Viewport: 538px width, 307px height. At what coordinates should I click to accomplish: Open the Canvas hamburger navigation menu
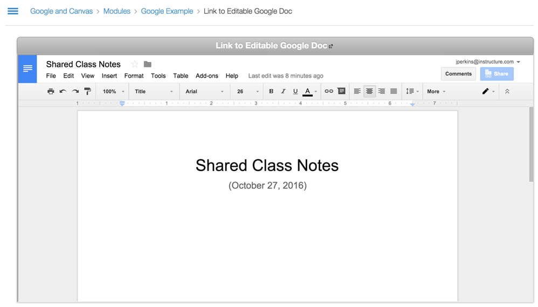pos(13,11)
